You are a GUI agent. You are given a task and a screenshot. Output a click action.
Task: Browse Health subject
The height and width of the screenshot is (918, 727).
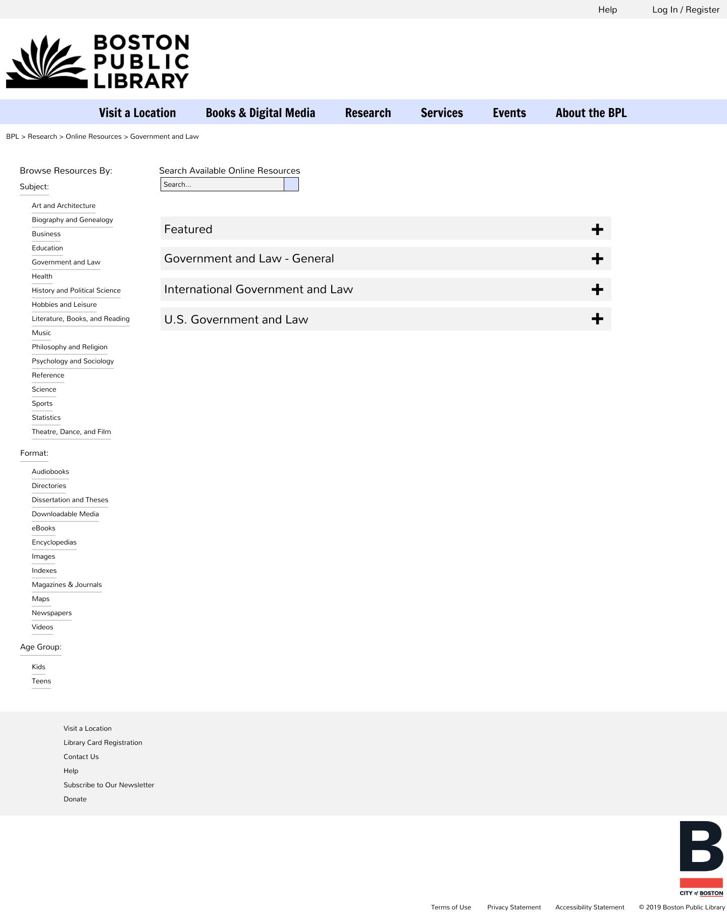(x=42, y=276)
